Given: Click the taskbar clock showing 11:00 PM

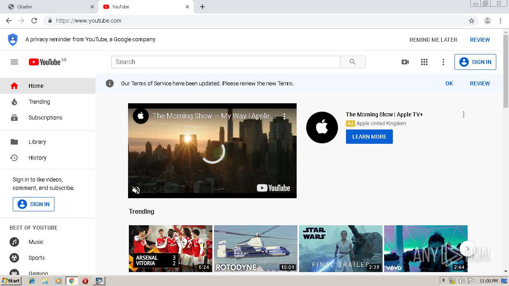Looking at the screenshot, I should click(x=489, y=281).
